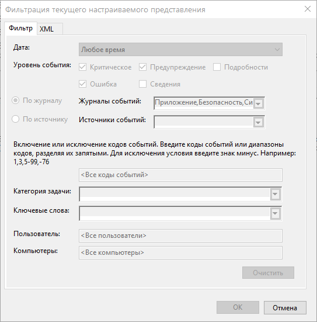Click the Журналы событий field text
Screen dimensions: 317x322
[204, 102]
